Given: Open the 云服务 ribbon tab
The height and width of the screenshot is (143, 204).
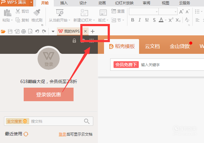Looking at the screenshot, I should pos(185,3).
